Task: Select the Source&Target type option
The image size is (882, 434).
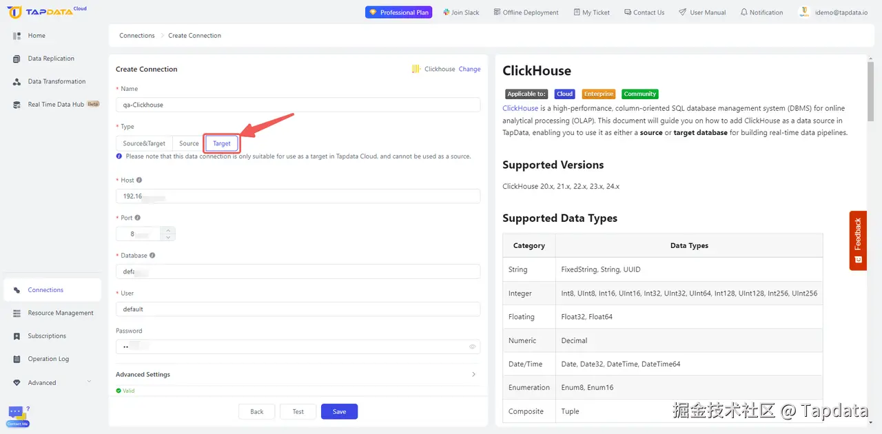Action: click(x=144, y=143)
